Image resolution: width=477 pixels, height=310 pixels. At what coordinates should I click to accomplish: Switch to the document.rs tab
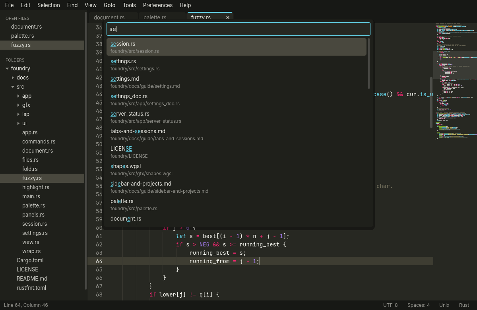113,17
